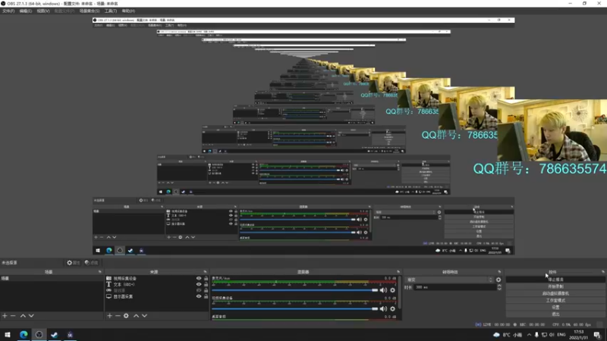Toggle lock on the greyed-out source
607x341 pixels.
(206, 290)
